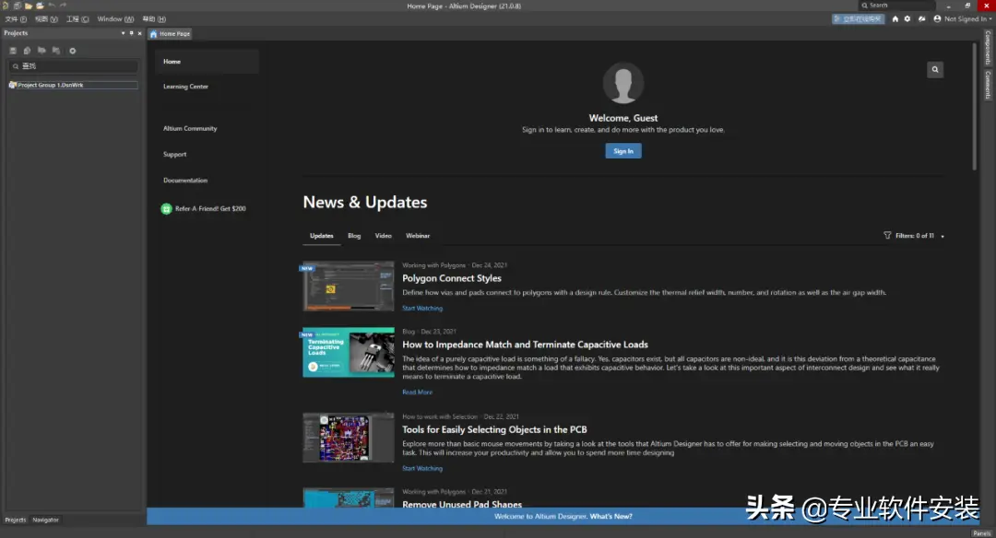996x538 pixels.
Task: Open the 视图 (V) menu
Action: tap(46, 19)
